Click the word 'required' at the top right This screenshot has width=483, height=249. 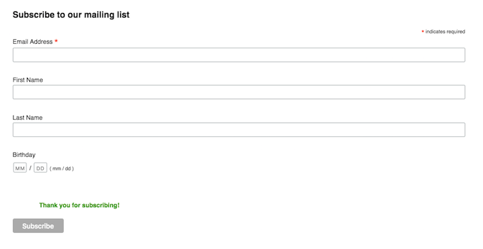click(x=455, y=32)
